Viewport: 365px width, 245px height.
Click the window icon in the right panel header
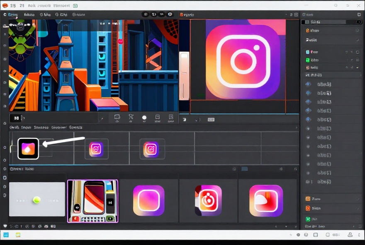[x=359, y=14]
